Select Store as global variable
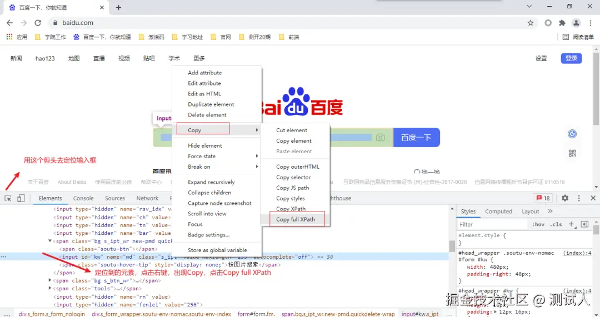This screenshot has width=600, height=317. (x=217, y=250)
